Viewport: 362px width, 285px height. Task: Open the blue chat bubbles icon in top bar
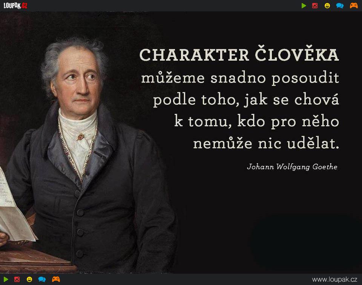click(340, 6)
